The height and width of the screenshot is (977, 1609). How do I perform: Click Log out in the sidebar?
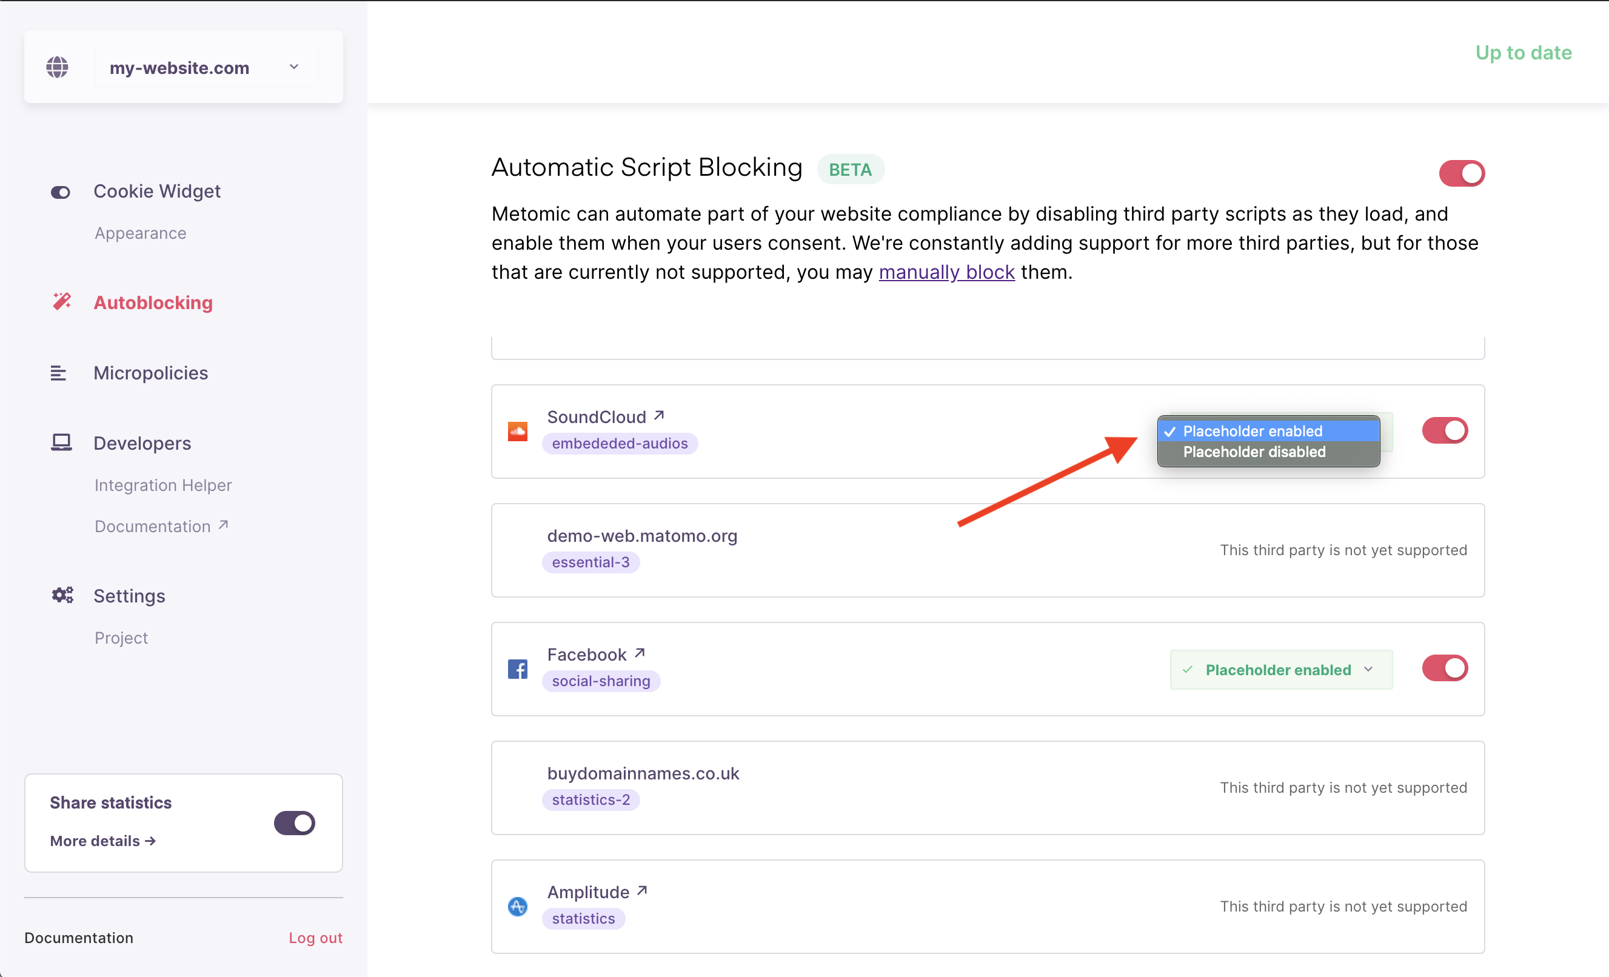tap(315, 937)
